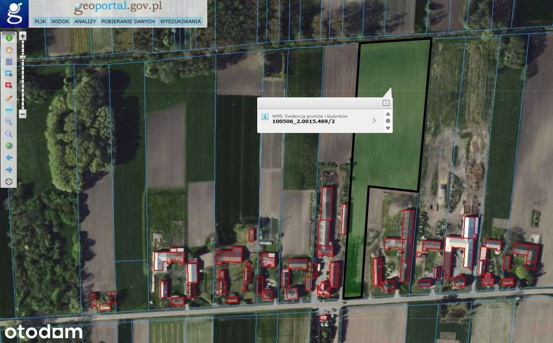Screen dimensions: 553x343
Task: Select the zoom-in magnifier tool
Action: pos(9,122)
